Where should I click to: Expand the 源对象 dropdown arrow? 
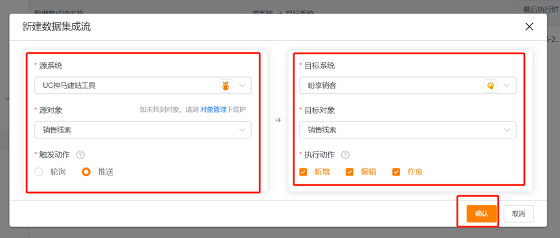242,130
